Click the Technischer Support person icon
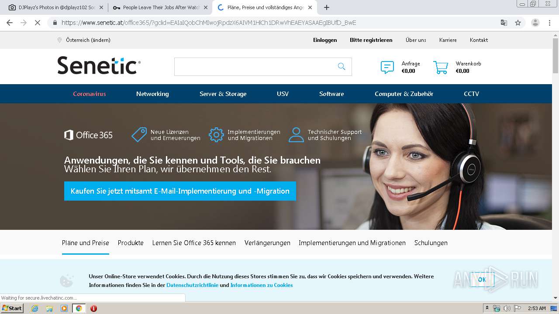This screenshot has height=314, width=559. [296, 135]
